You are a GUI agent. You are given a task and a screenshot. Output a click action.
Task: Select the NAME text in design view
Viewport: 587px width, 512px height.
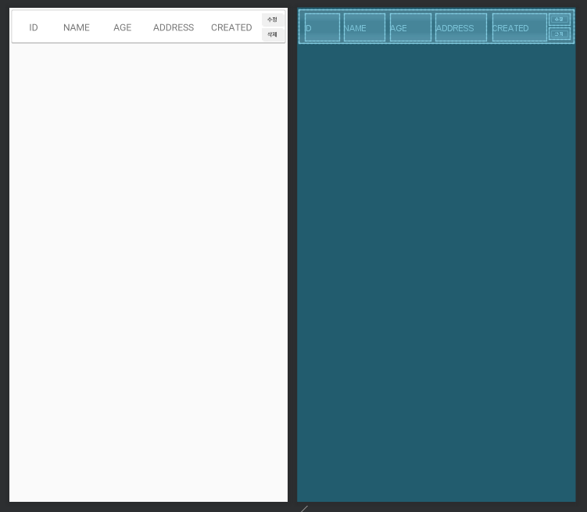click(77, 27)
